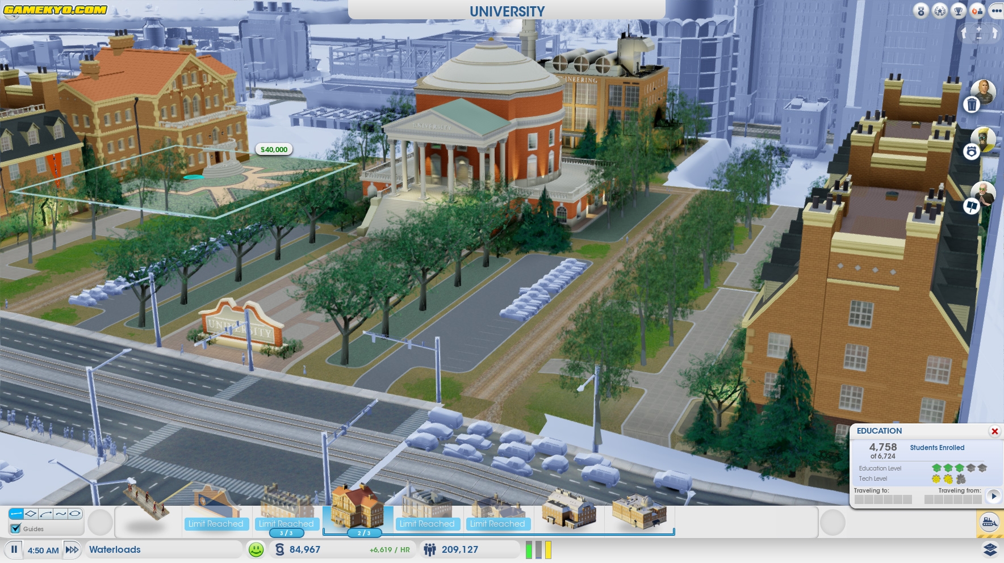Click the Tech Level row
This screenshot has height=563, width=1004.
912,479
